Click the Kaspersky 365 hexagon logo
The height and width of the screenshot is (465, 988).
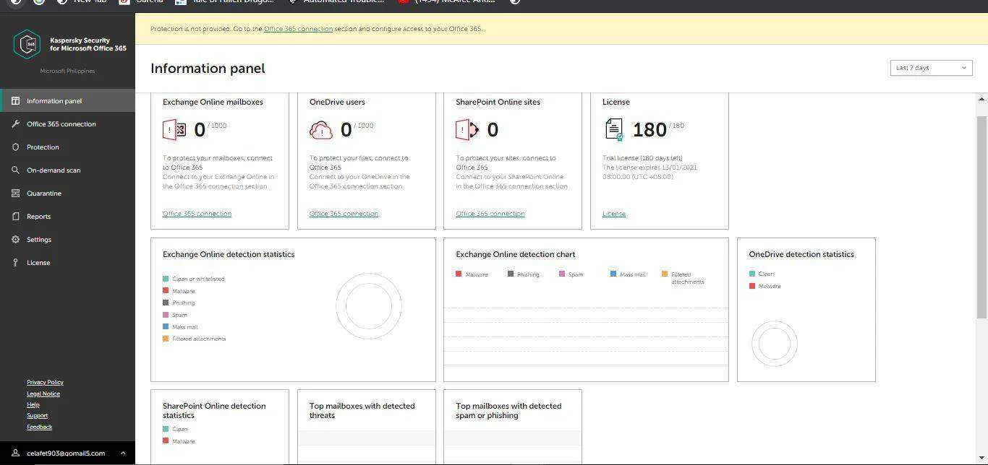27,44
